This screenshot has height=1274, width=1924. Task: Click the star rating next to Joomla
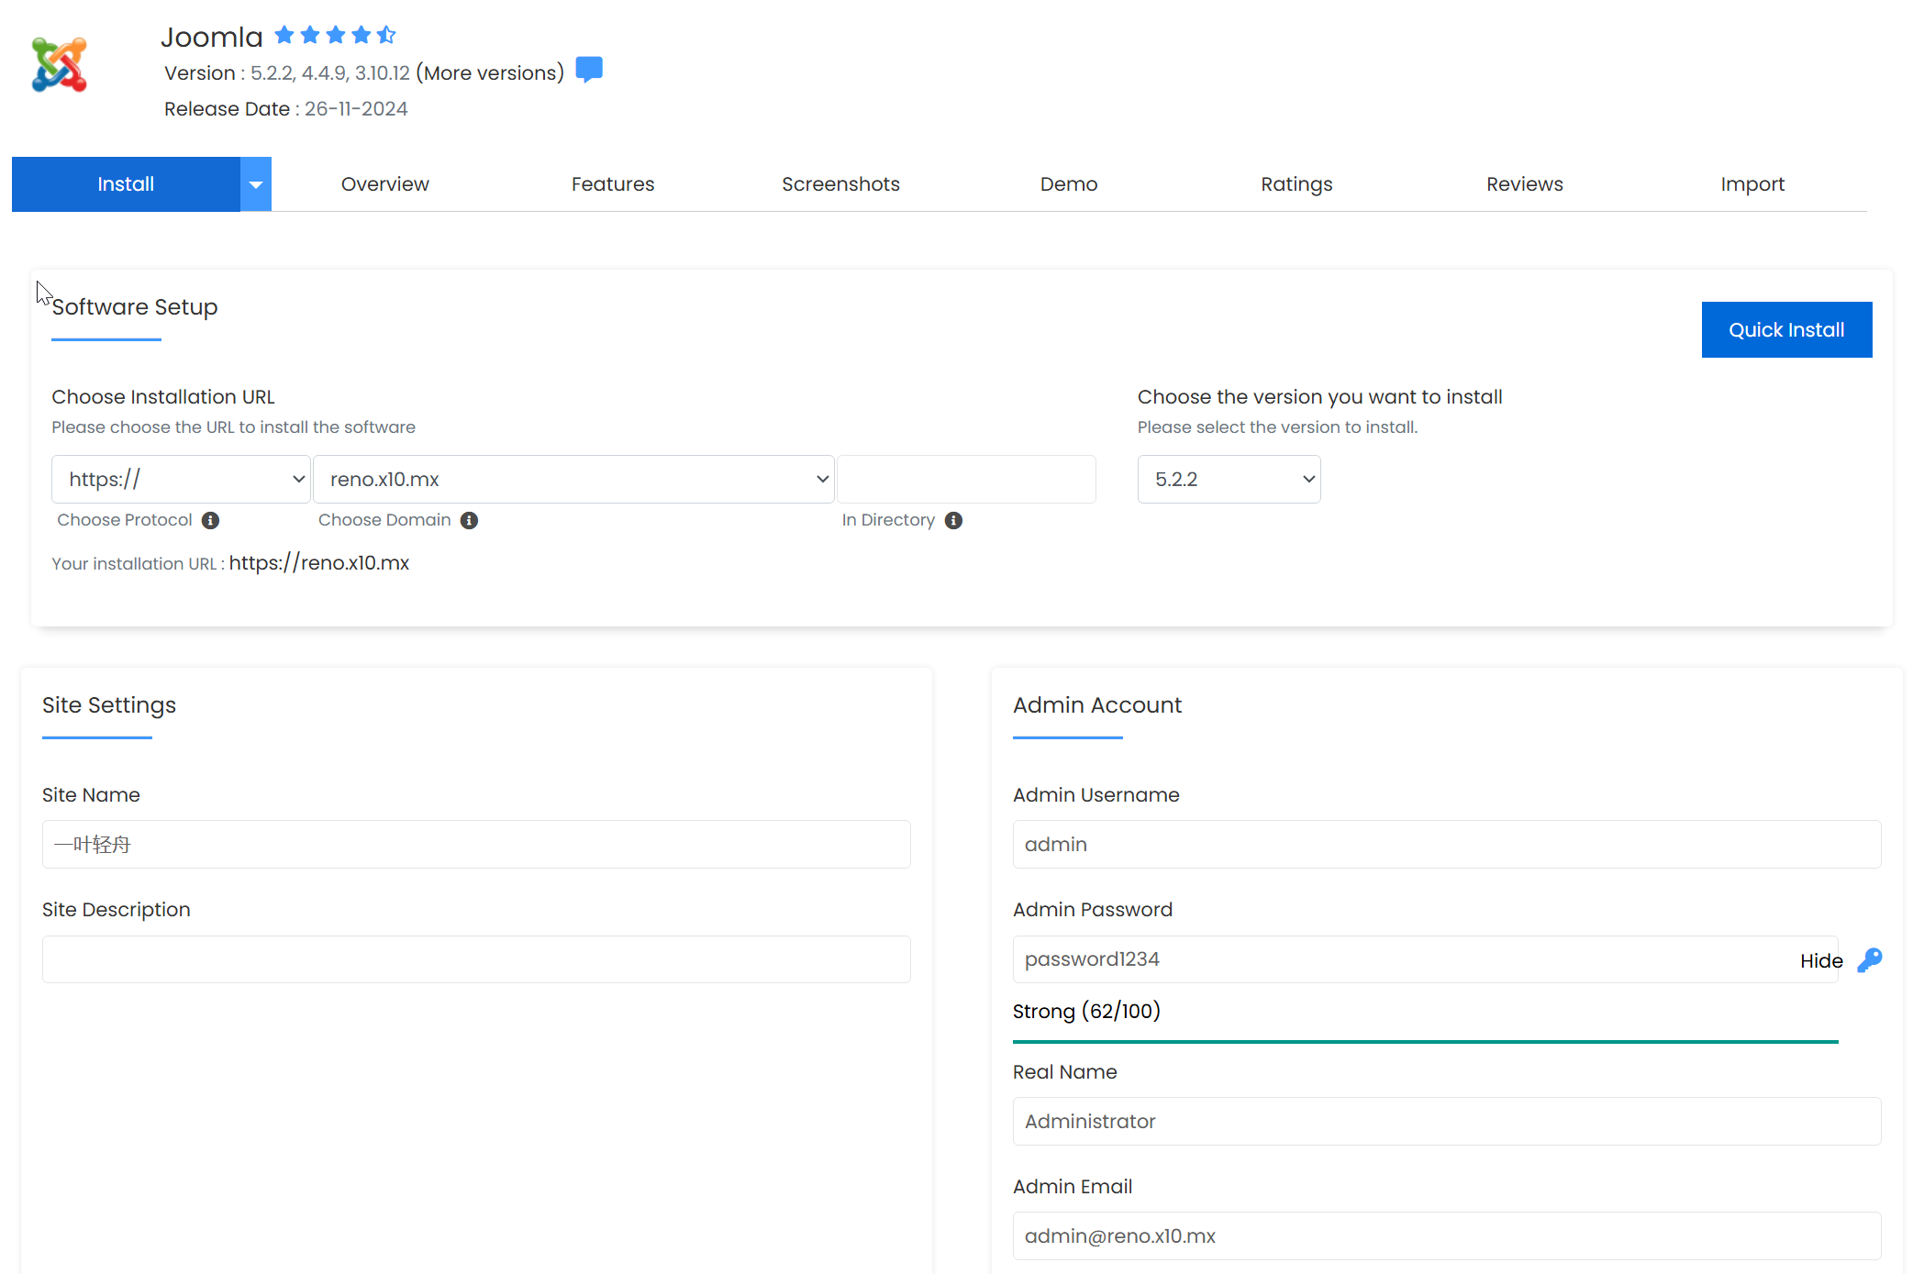[335, 35]
